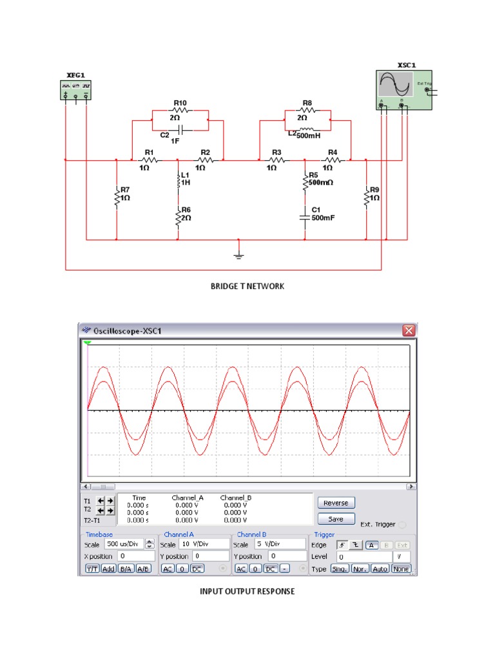This screenshot has width=495, height=661.
Task: Open the Trigger Level V unit selector
Action: (402, 557)
